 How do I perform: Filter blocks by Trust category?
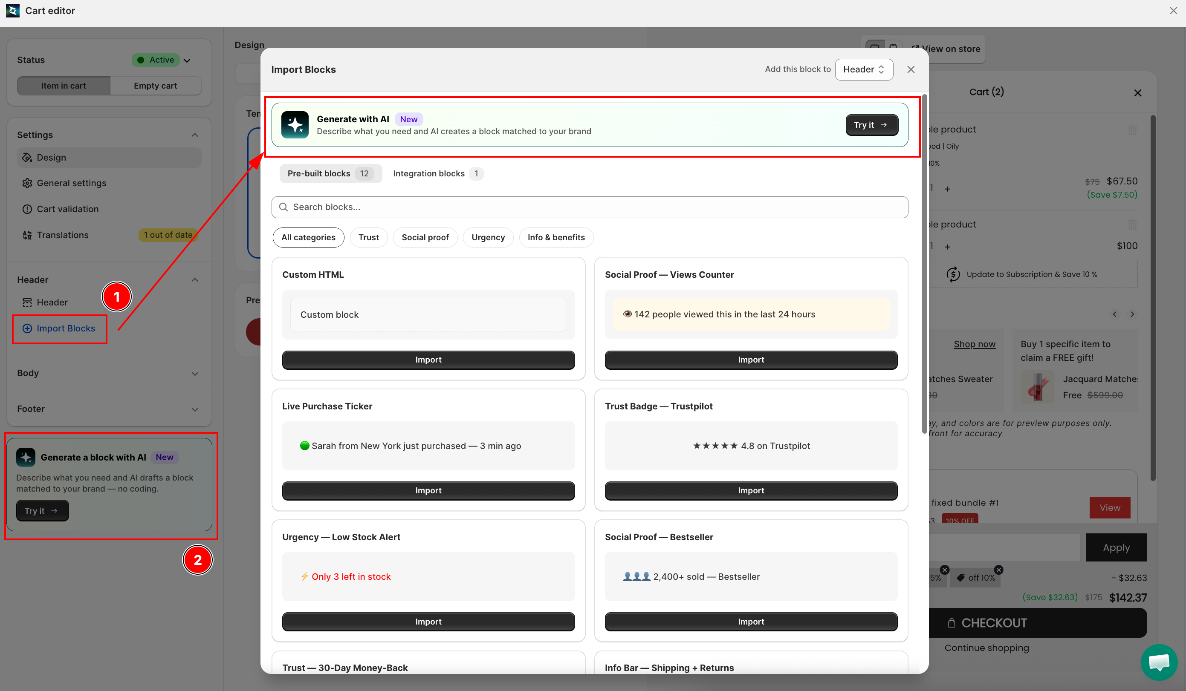(368, 238)
